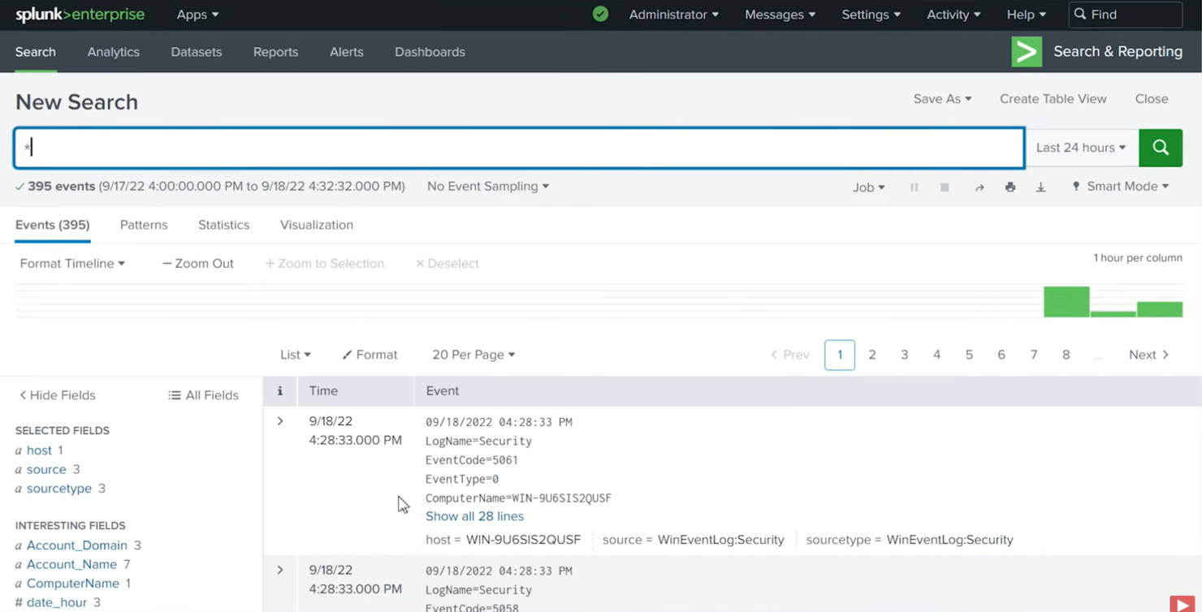The height and width of the screenshot is (612, 1202).
Task: Expand the first event at 4:28:33.000 PM
Action: coord(280,421)
